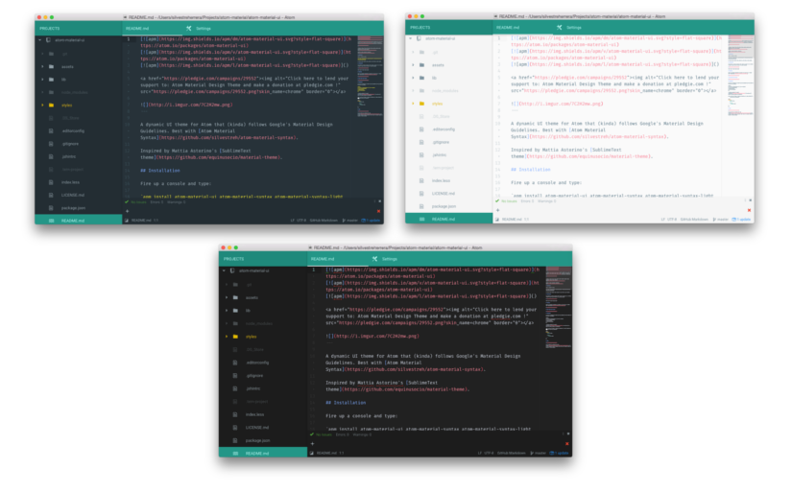The width and height of the screenshot is (792, 492).
Task: Click README.md 1:1 status in black window
Action: point(330,453)
